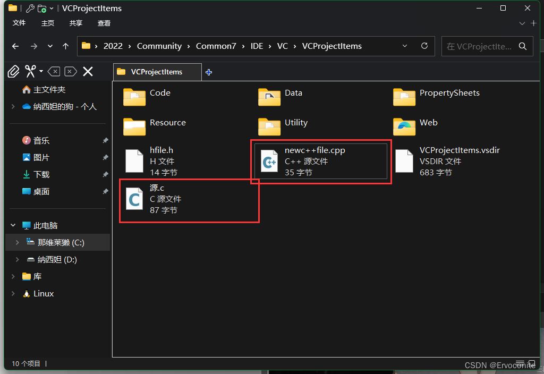This screenshot has height=374, width=544.
Task: Click the scissors cut icon
Action: [30, 72]
